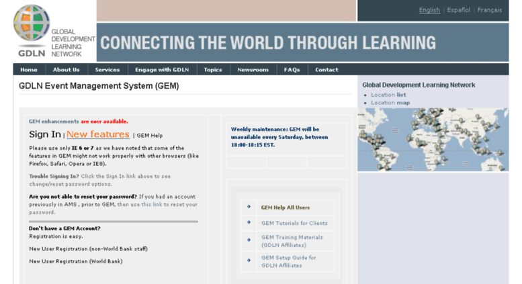Click the GDLN Event Management System heading
522x284 pixels.
pyautogui.click(x=99, y=86)
